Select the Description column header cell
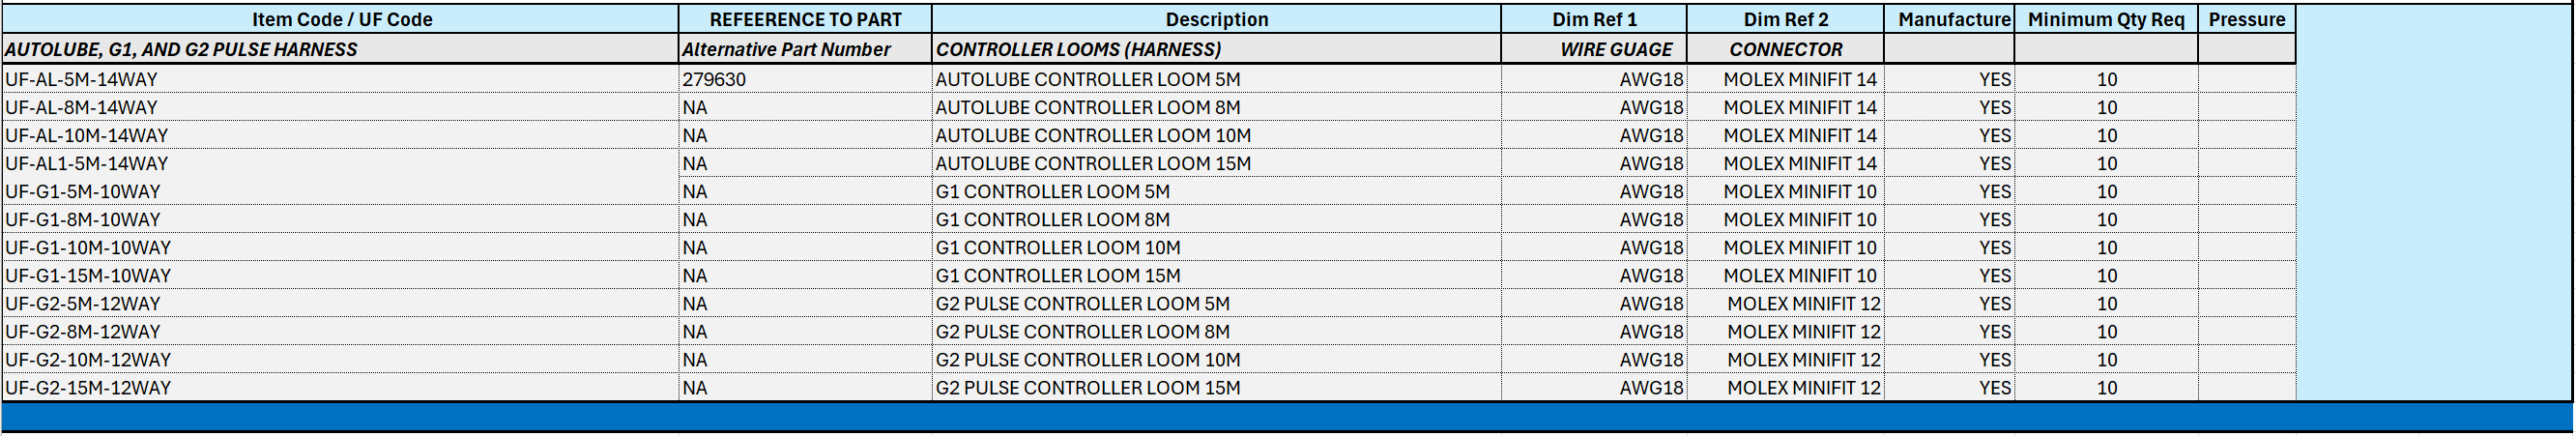Screen dimensions: 2576x436 (1216, 19)
